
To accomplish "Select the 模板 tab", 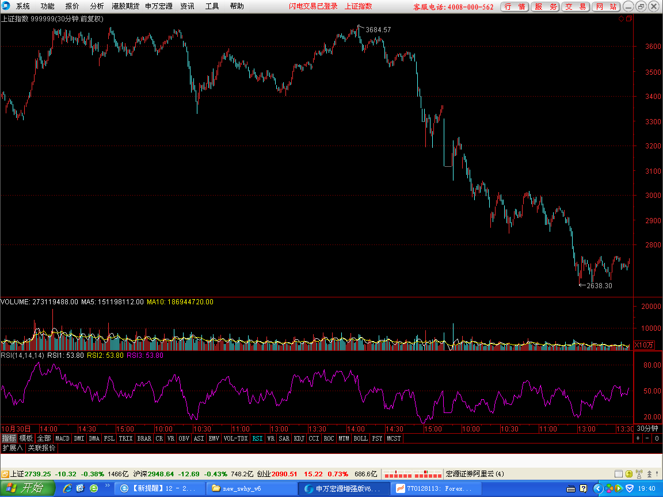I will [26, 438].
